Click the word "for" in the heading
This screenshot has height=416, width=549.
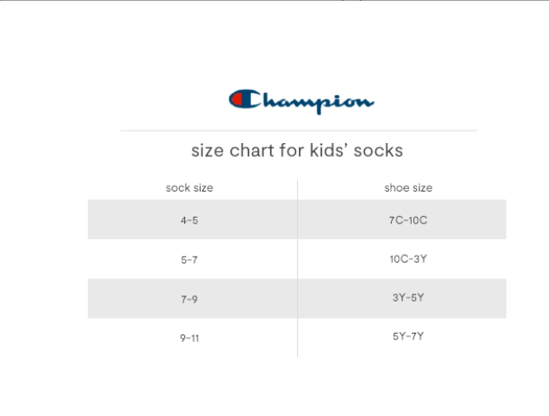click(x=291, y=151)
